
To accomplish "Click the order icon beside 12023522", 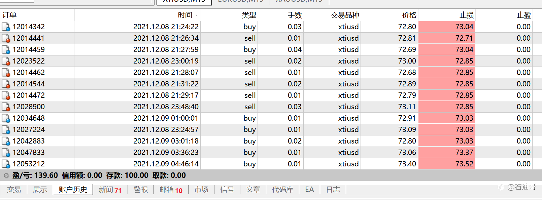I will (6, 61).
